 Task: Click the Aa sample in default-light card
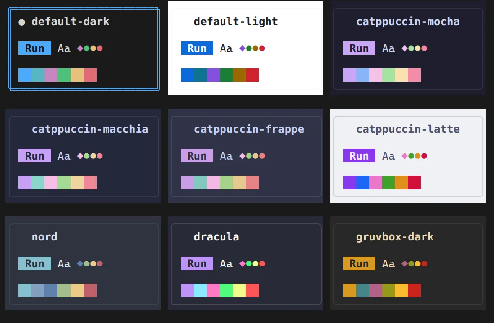pyautogui.click(x=226, y=48)
